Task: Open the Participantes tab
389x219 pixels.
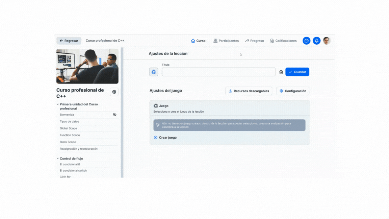Action: pos(226,41)
